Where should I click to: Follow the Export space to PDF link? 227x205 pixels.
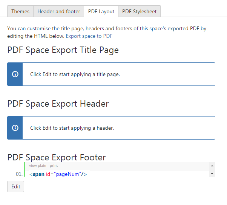[89, 36]
